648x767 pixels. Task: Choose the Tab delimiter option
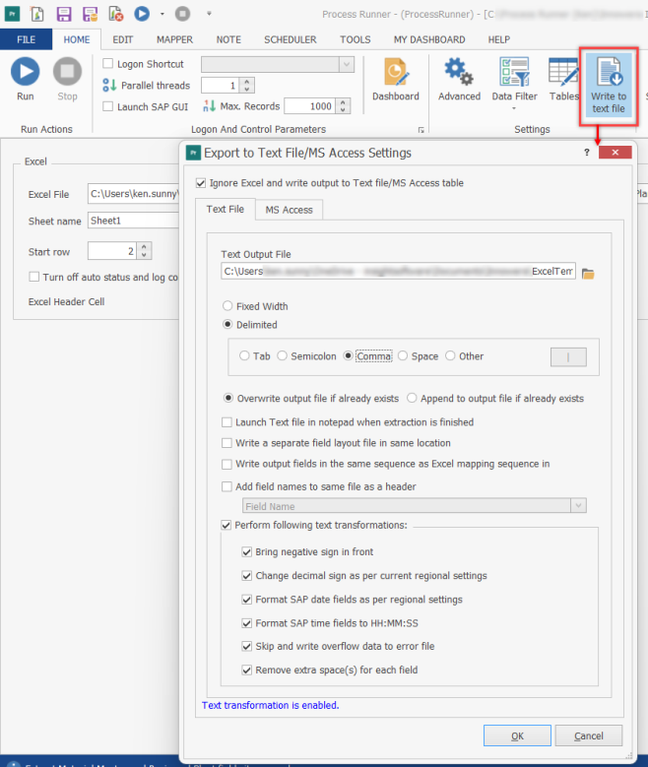click(244, 355)
